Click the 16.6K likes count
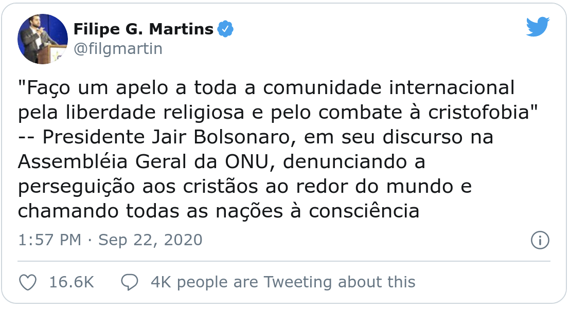Screen dimensions: 570x310 72,282
